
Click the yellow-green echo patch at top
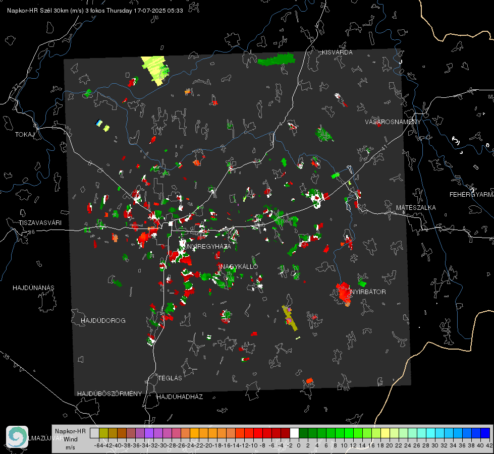click(x=155, y=70)
